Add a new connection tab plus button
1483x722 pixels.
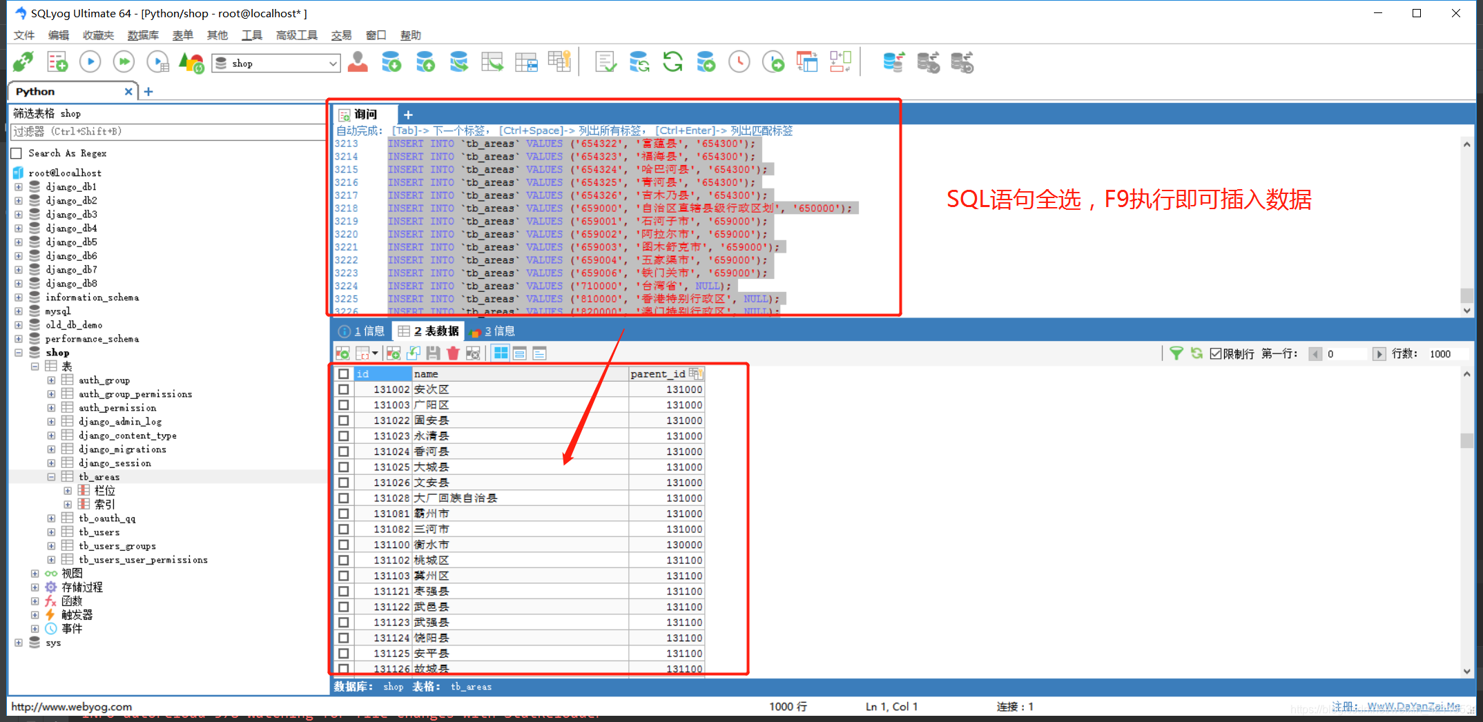[x=148, y=92]
